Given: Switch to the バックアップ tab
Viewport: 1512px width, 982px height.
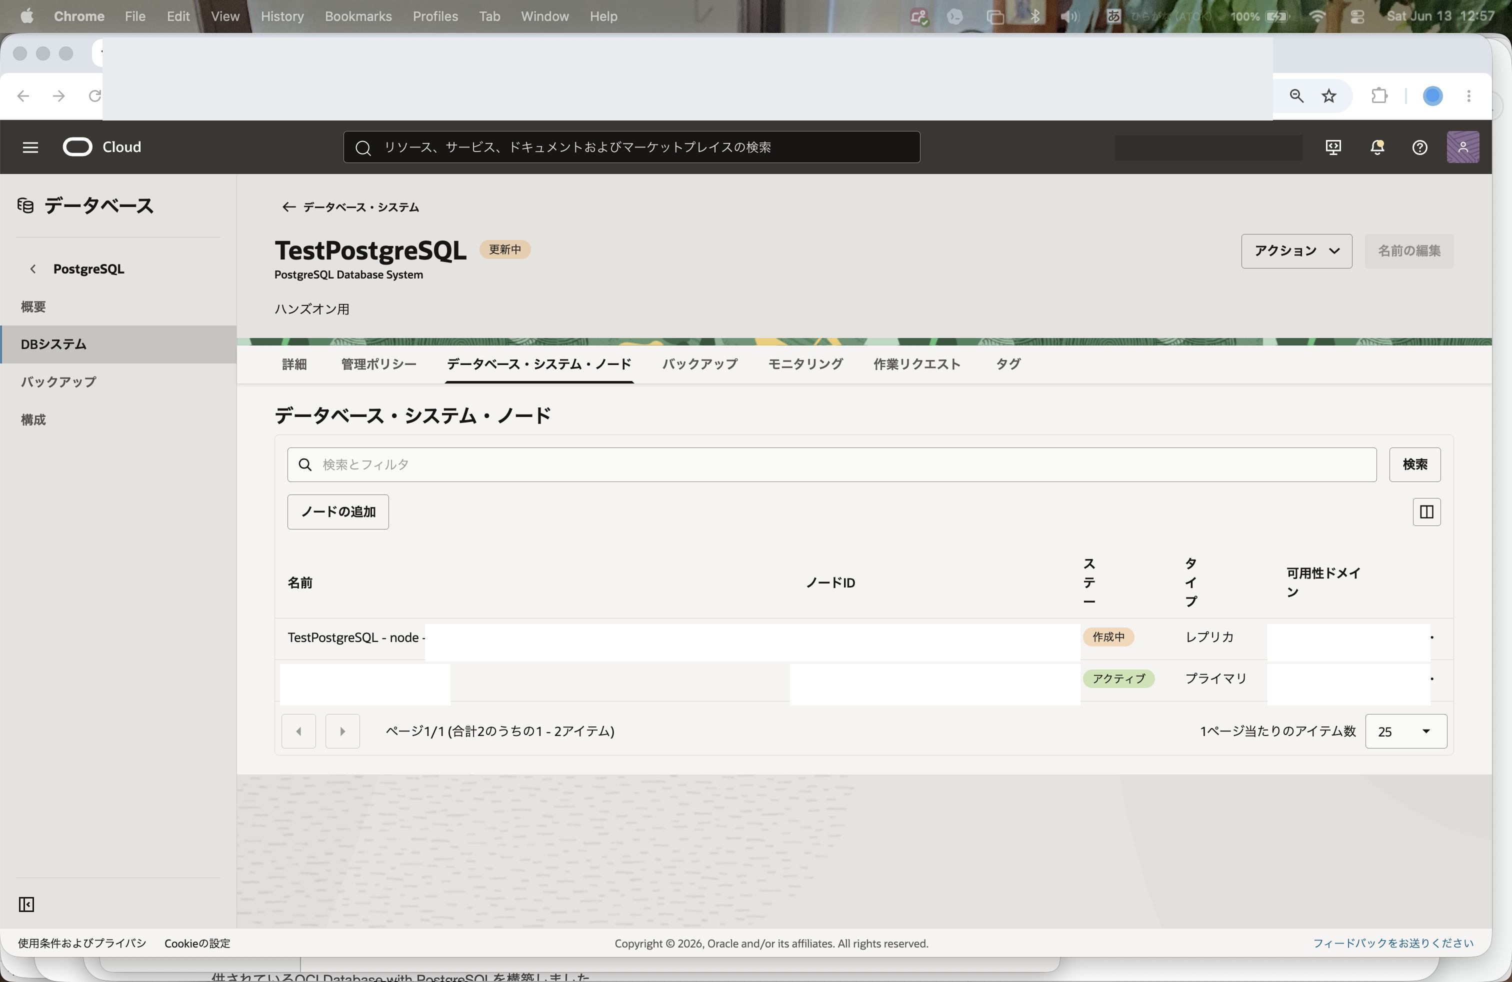Looking at the screenshot, I should tap(700, 364).
